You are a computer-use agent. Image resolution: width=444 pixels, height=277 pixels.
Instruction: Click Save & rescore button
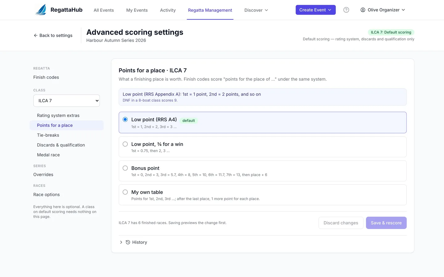coord(386,223)
